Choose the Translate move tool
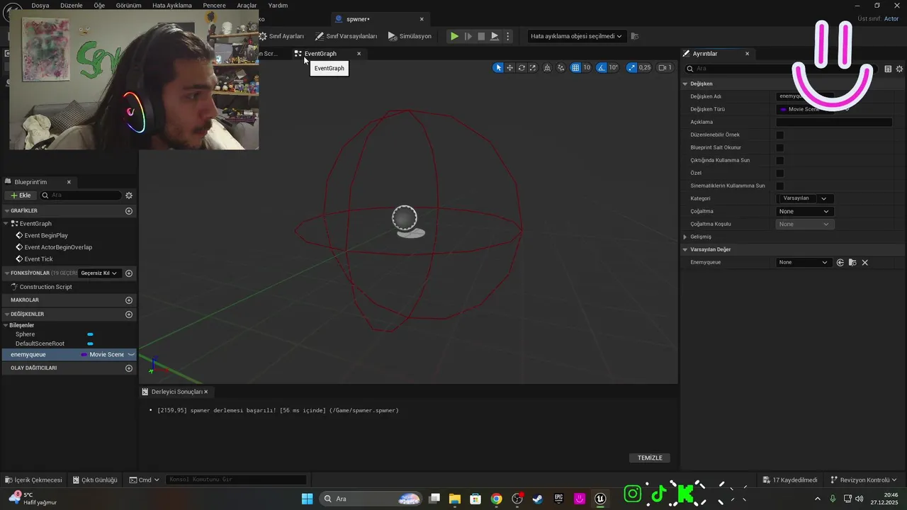The image size is (907, 510). (509, 68)
